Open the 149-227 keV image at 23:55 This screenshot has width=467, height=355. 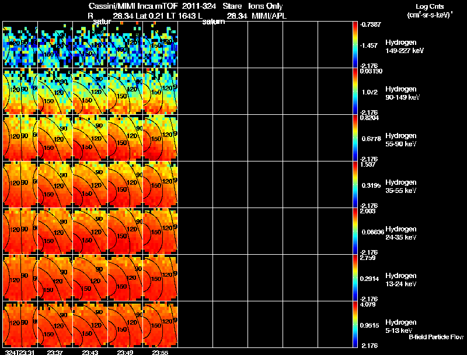160,45
